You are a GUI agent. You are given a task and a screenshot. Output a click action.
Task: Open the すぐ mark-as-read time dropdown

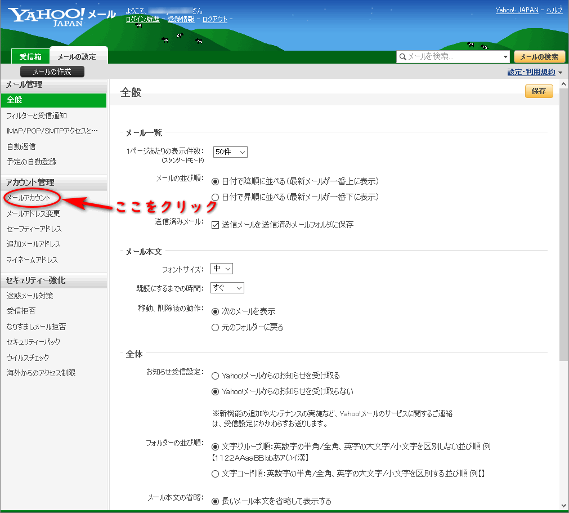(227, 288)
